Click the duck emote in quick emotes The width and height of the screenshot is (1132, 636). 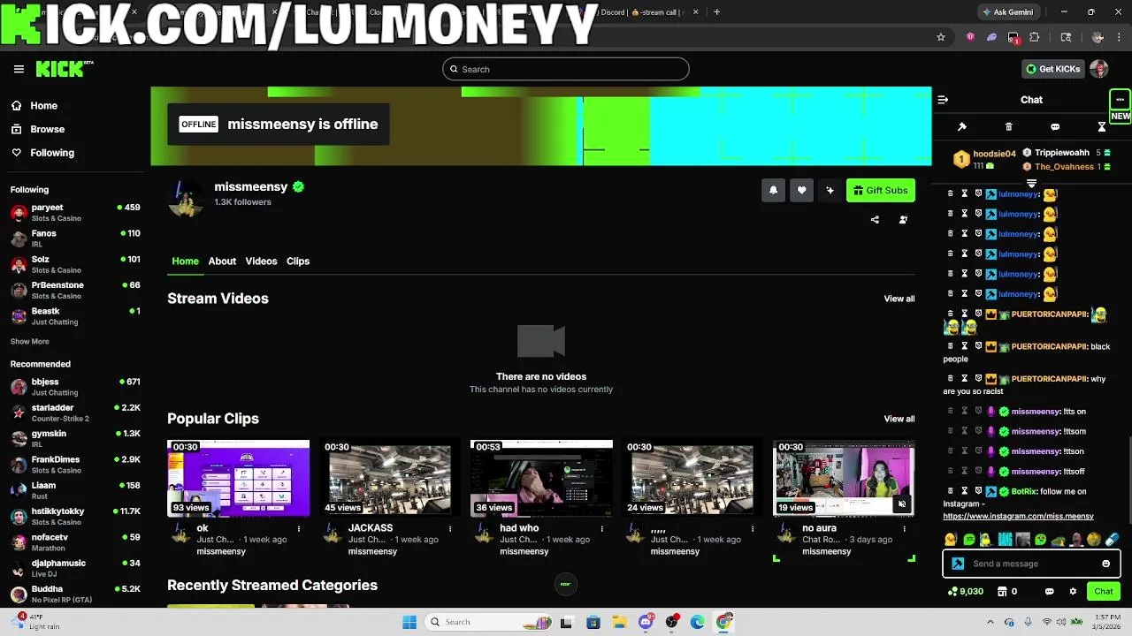pyautogui.click(x=951, y=540)
